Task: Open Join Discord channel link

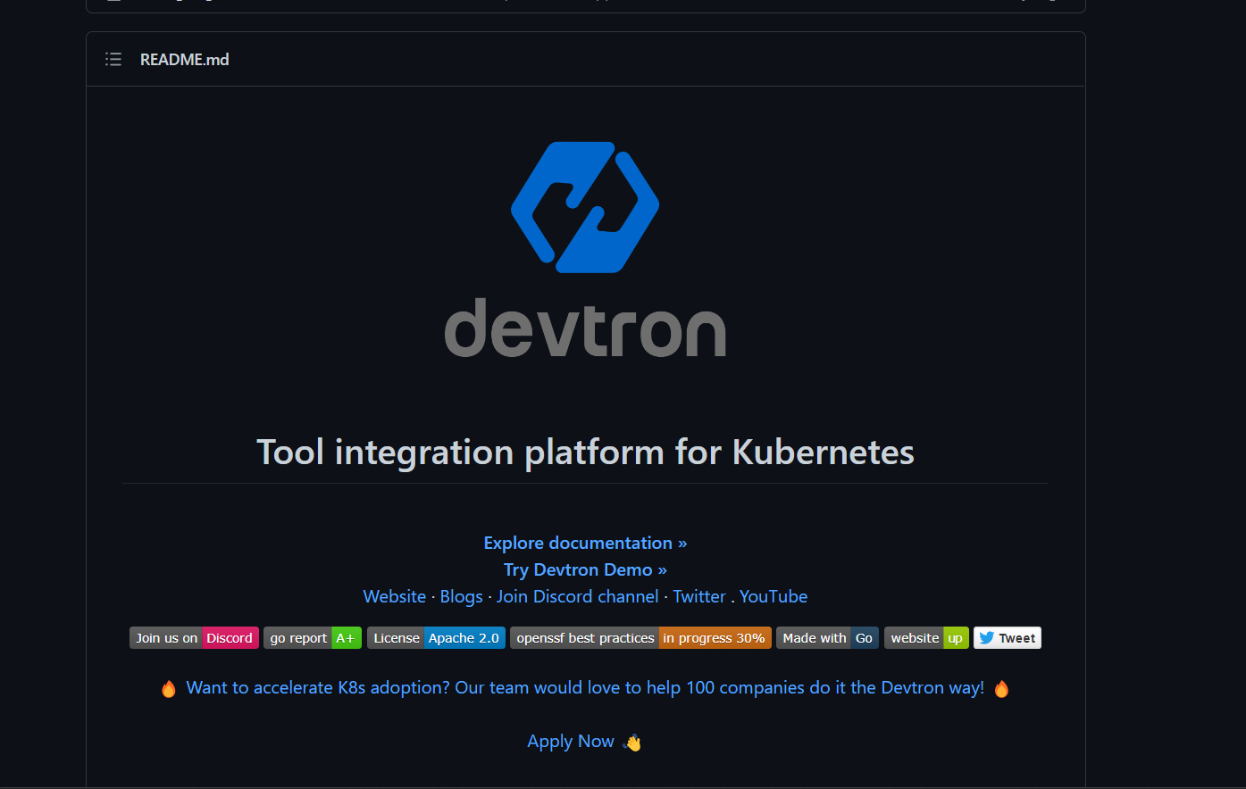Action: (x=577, y=596)
